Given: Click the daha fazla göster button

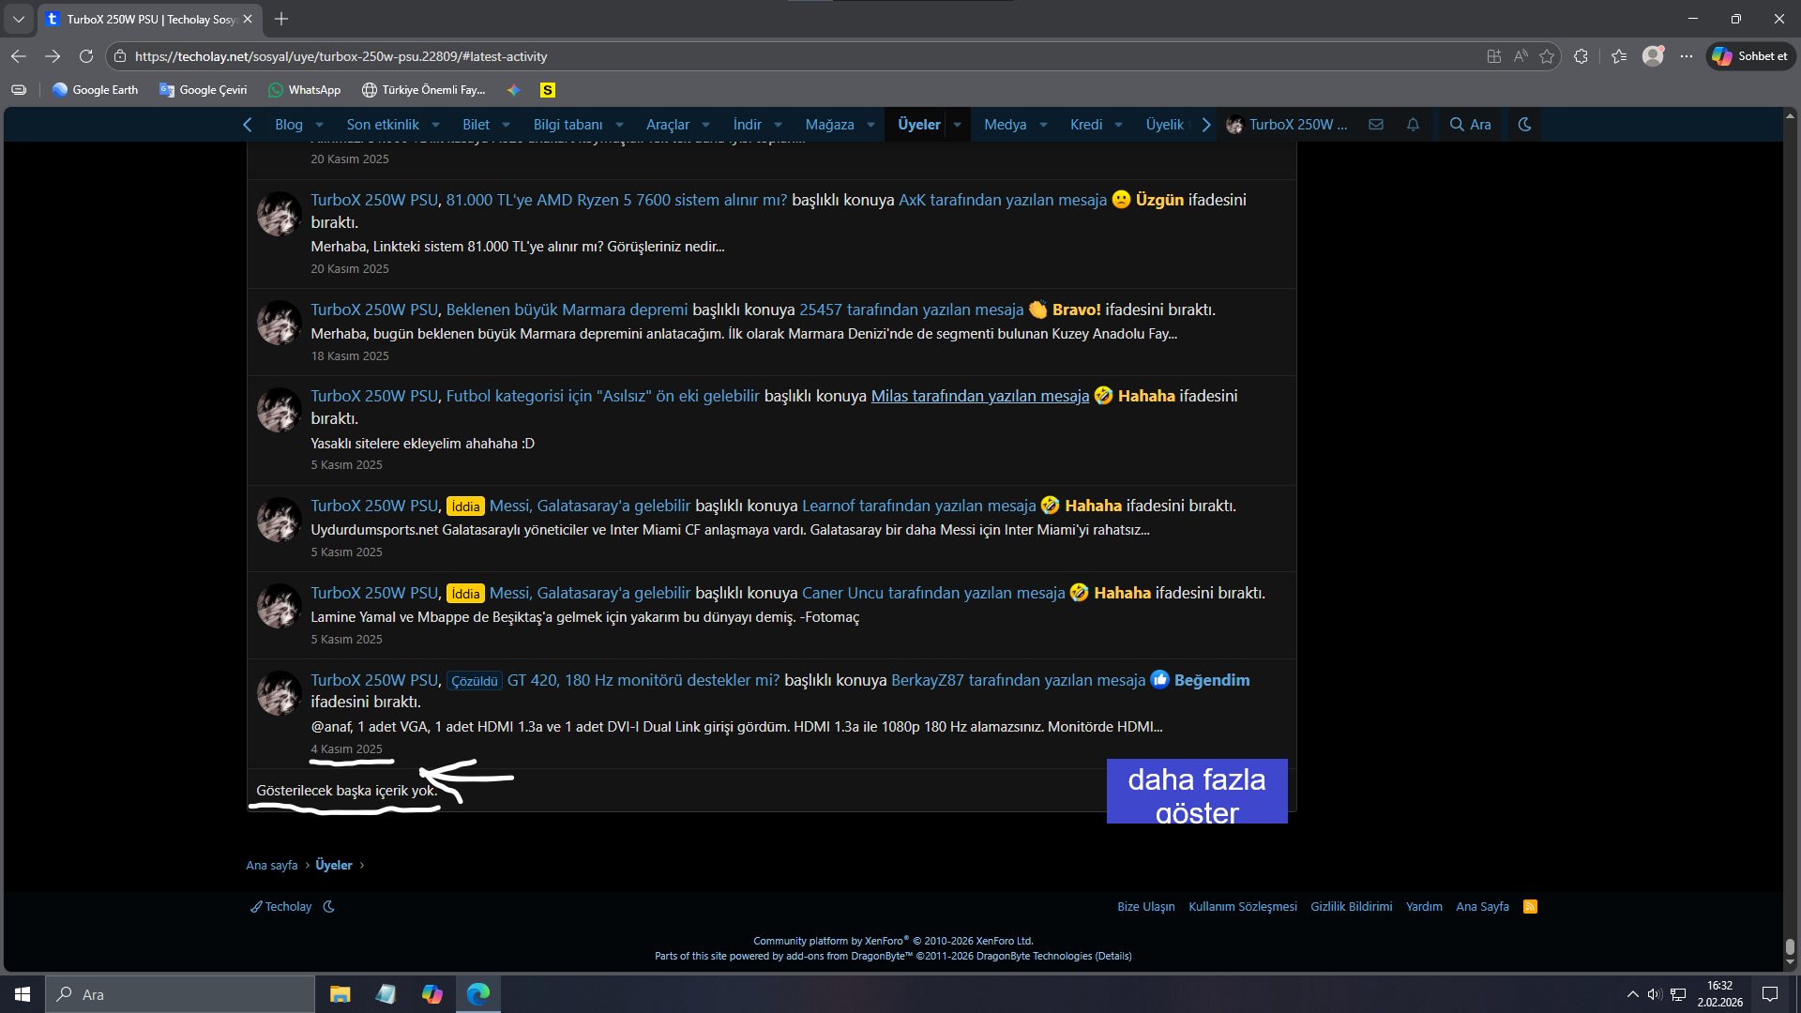Looking at the screenshot, I should (1197, 792).
